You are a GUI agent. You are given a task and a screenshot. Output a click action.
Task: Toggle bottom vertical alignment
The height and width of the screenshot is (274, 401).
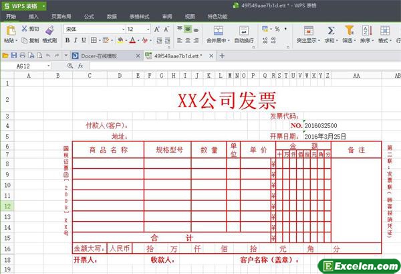click(x=196, y=29)
